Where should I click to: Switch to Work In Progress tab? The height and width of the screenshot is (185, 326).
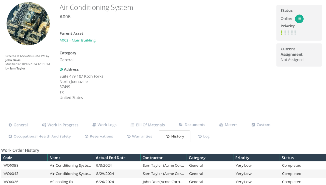(x=60, y=125)
